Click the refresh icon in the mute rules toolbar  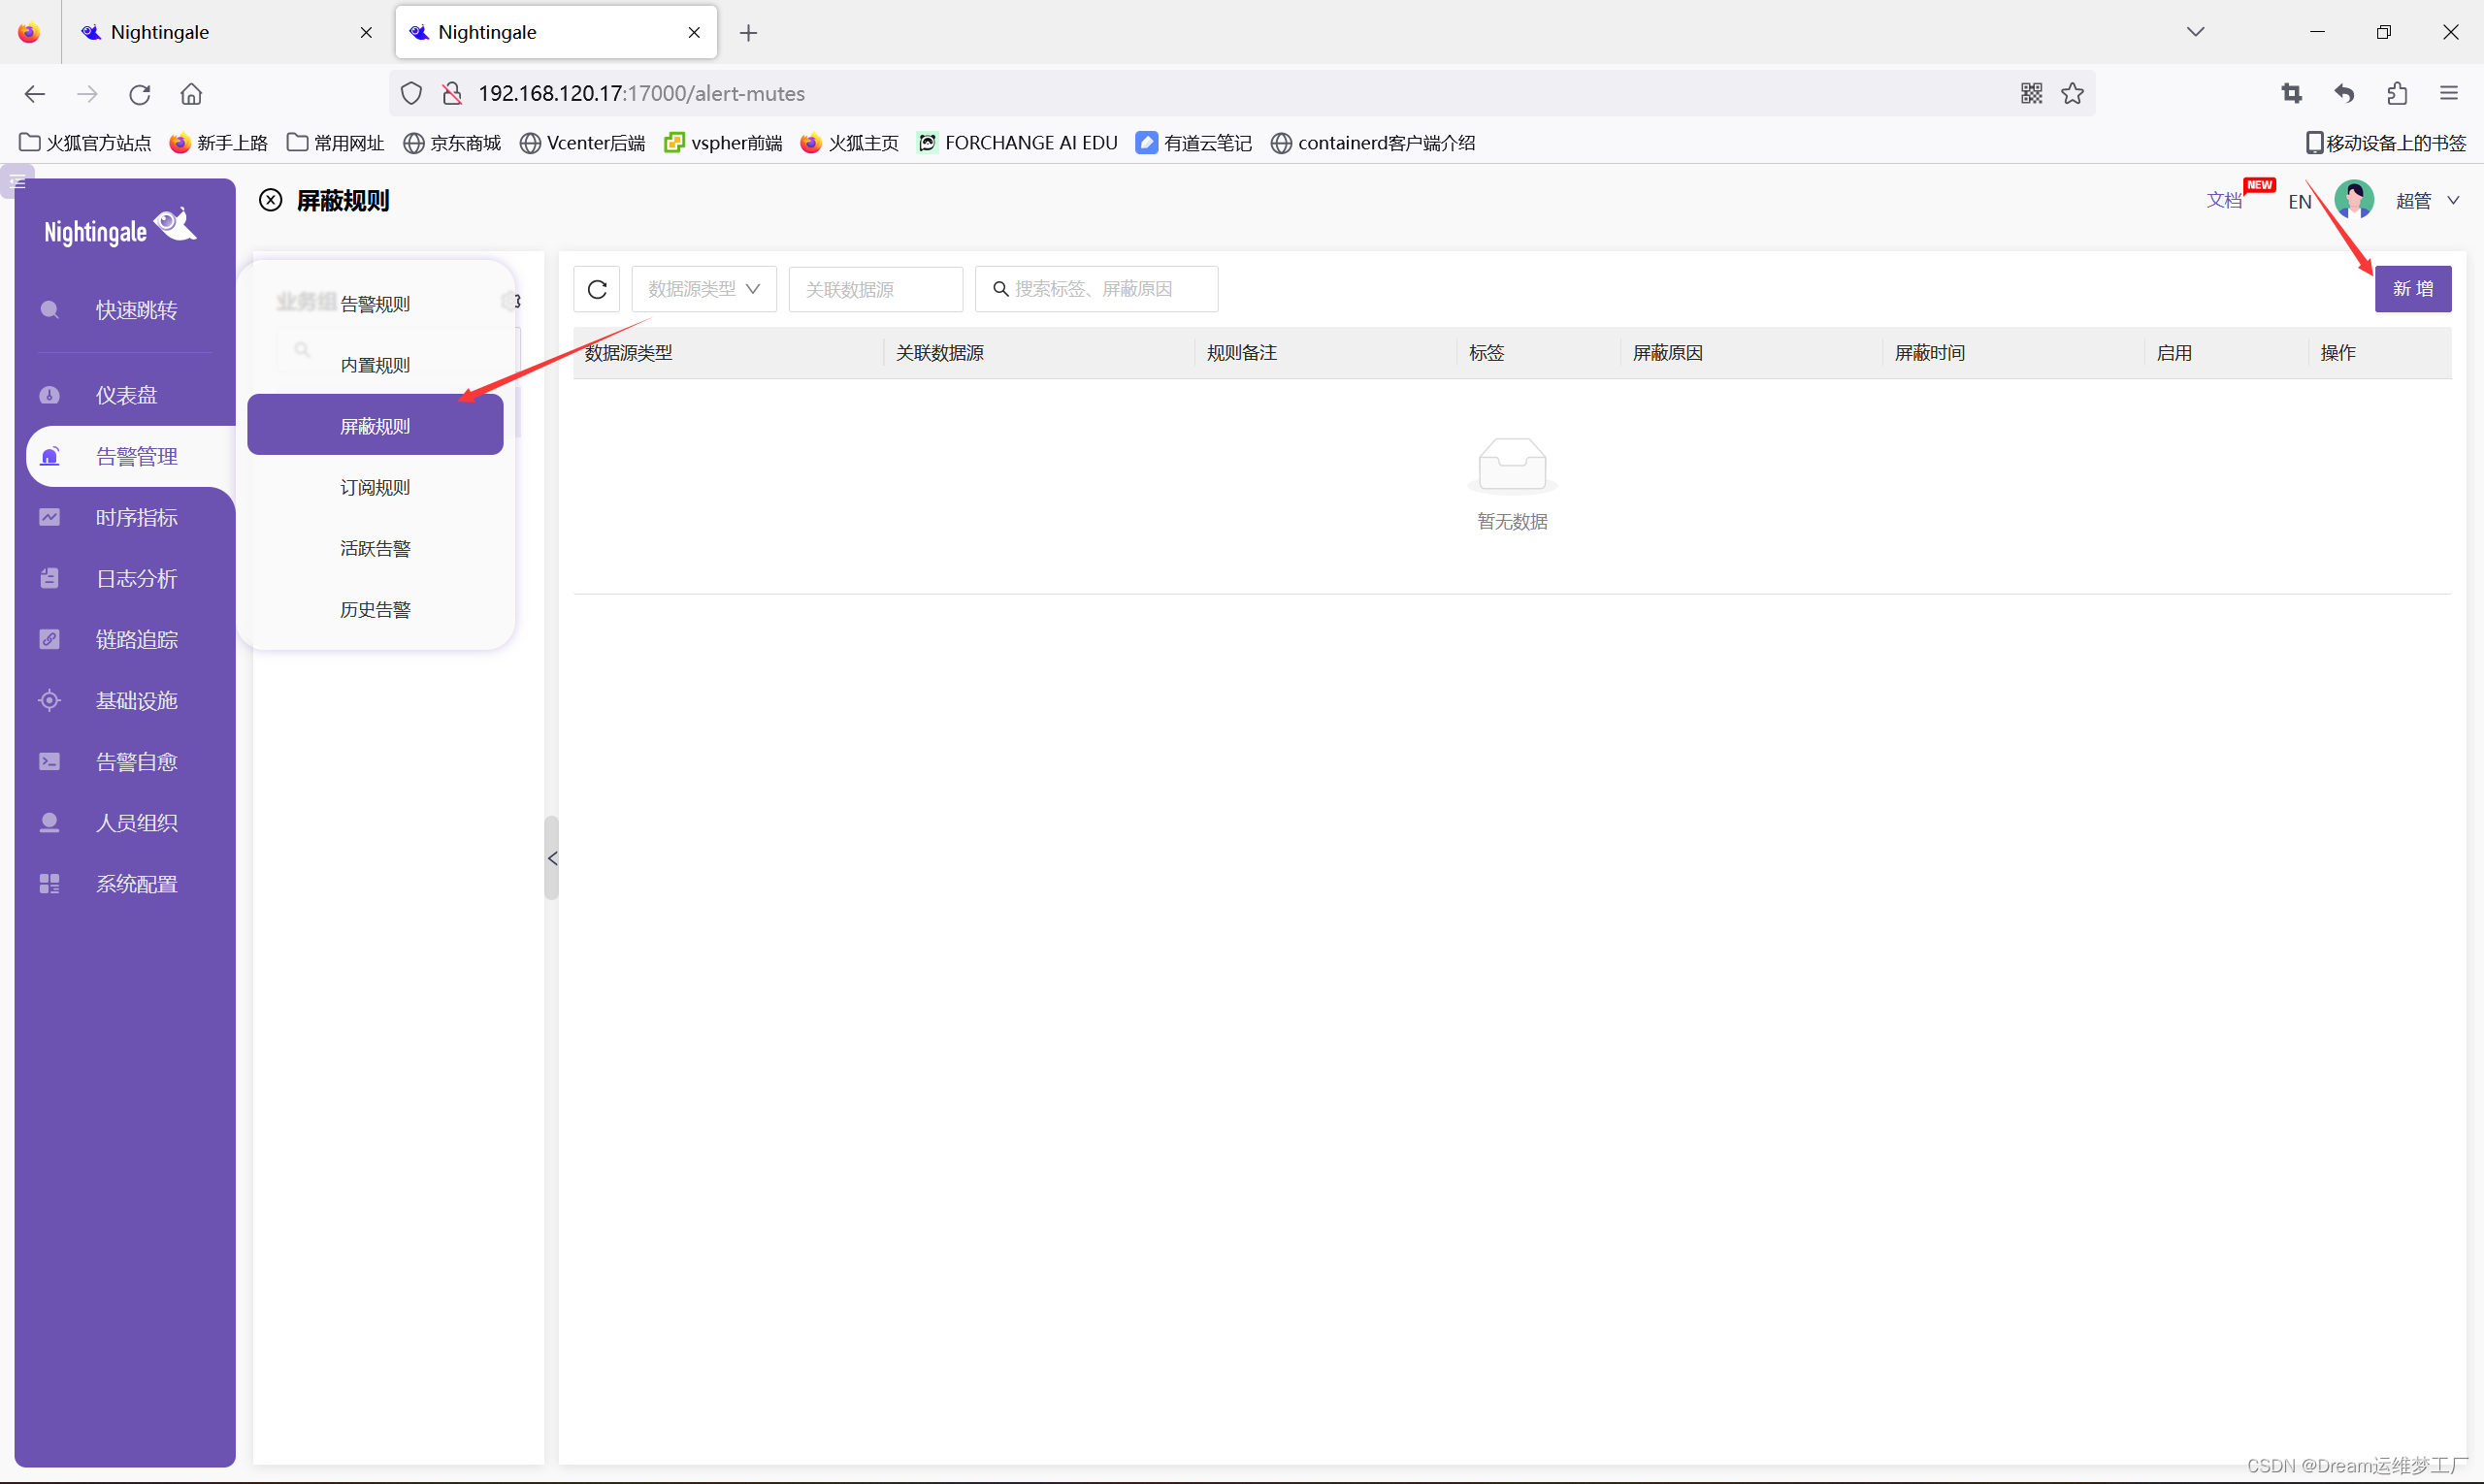click(x=596, y=289)
